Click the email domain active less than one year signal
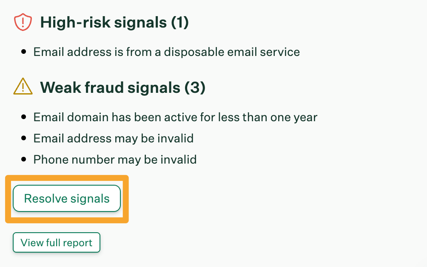This screenshot has width=427, height=267. click(x=174, y=117)
